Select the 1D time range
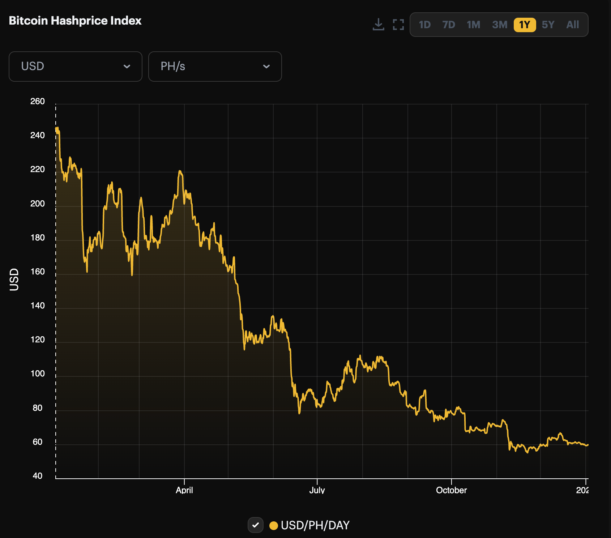 click(425, 25)
